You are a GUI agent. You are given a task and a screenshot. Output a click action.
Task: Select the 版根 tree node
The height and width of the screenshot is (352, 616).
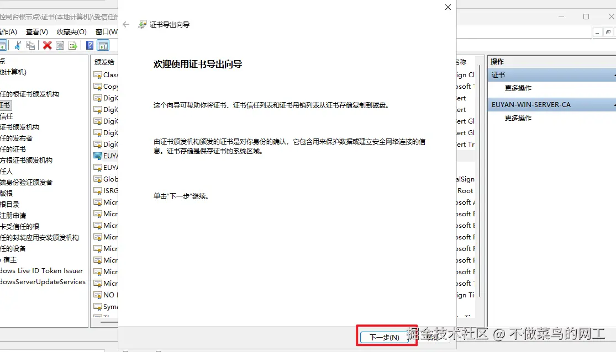coord(6,193)
